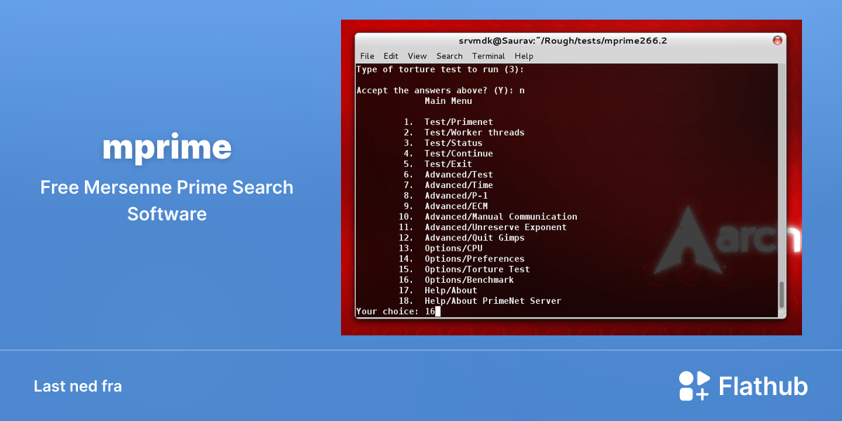Click 'Type of torture test to run (3):' line
842x421 pixels.
tap(441, 69)
